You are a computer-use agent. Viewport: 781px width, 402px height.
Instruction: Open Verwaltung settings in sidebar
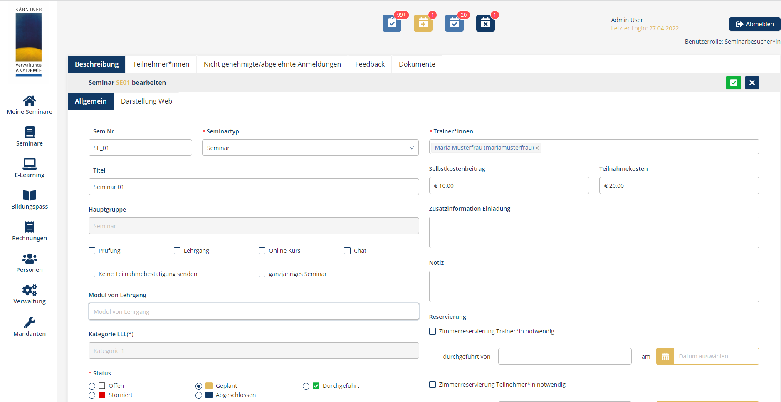(30, 294)
